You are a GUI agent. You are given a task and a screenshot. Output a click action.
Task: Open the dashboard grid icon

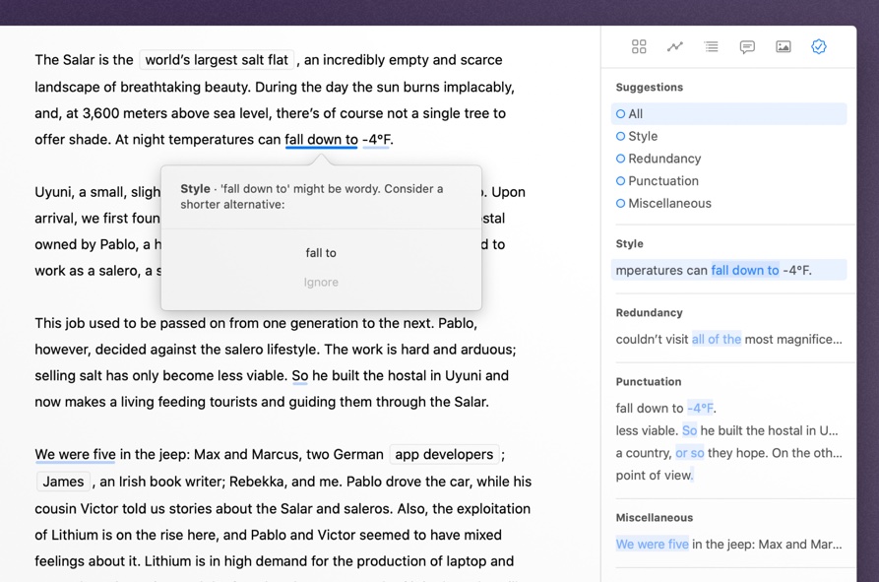(x=639, y=46)
